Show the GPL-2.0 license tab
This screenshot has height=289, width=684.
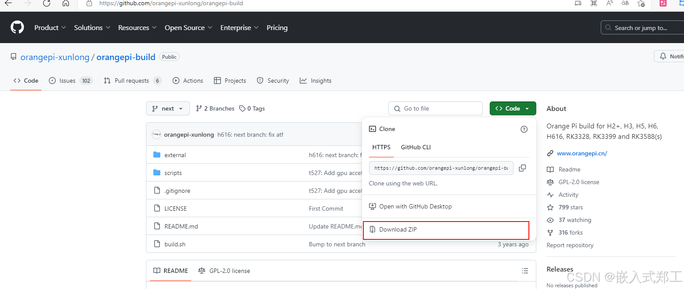click(224, 271)
